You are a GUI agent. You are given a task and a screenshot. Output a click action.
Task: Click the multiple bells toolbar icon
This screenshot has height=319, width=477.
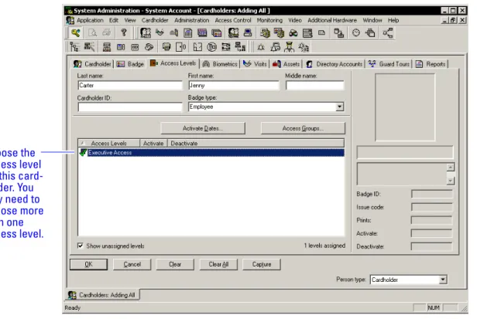click(x=304, y=47)
